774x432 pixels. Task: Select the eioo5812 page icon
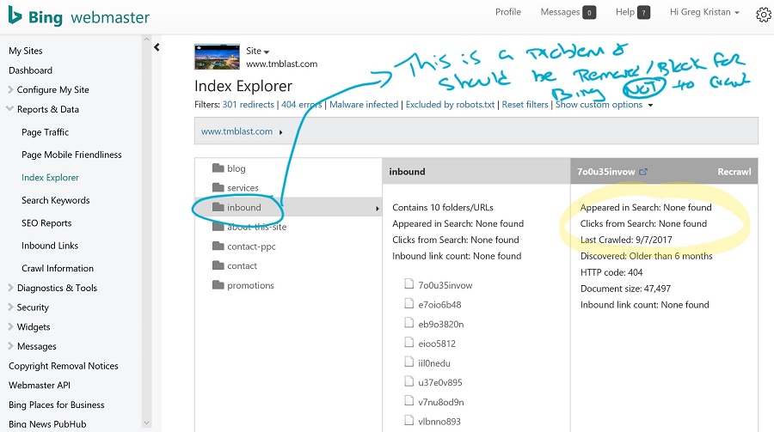click(408, 342)
